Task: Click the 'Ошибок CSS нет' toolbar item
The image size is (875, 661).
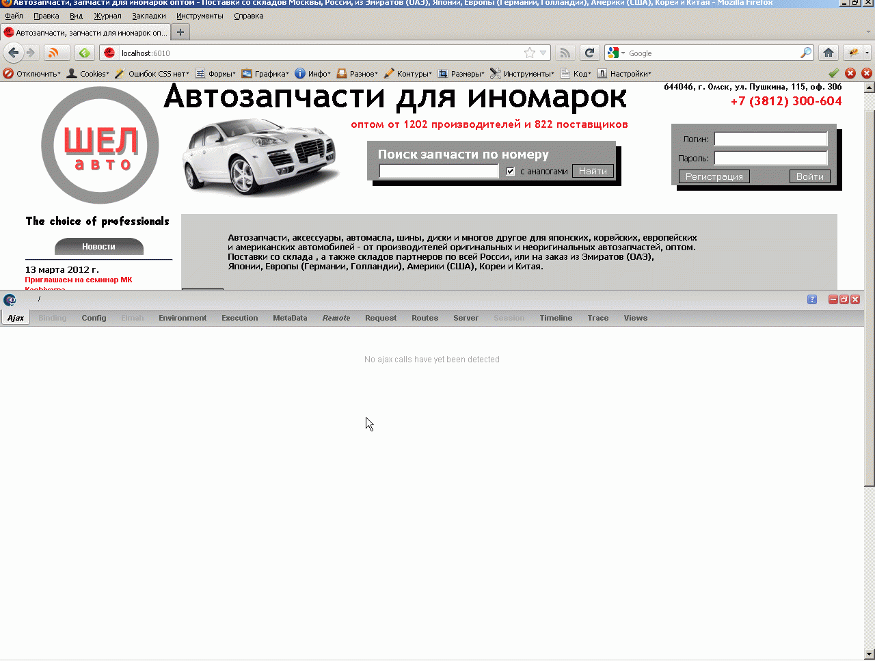Action: 152,73
